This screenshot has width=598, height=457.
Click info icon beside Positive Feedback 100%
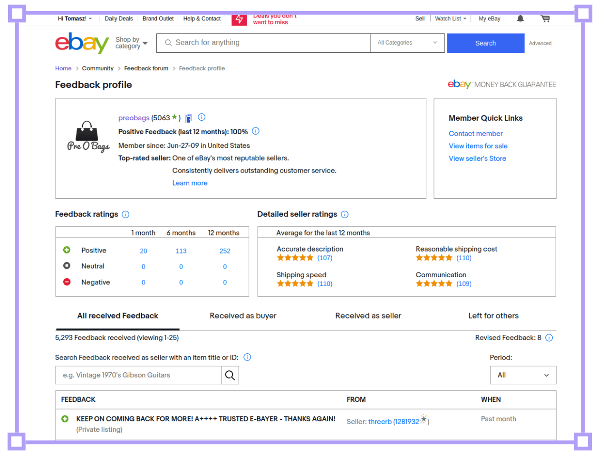(x=256, y=131)
